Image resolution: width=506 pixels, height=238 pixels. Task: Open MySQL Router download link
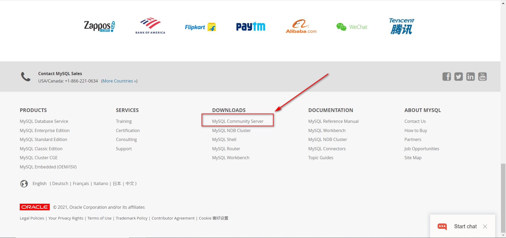(x=226, y=149)
